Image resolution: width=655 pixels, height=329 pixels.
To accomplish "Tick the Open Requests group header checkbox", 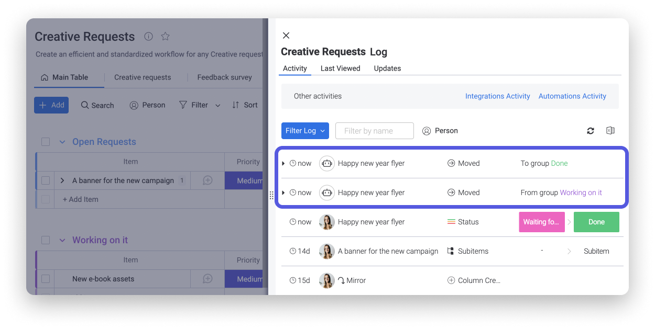I will tap(46, 142).
